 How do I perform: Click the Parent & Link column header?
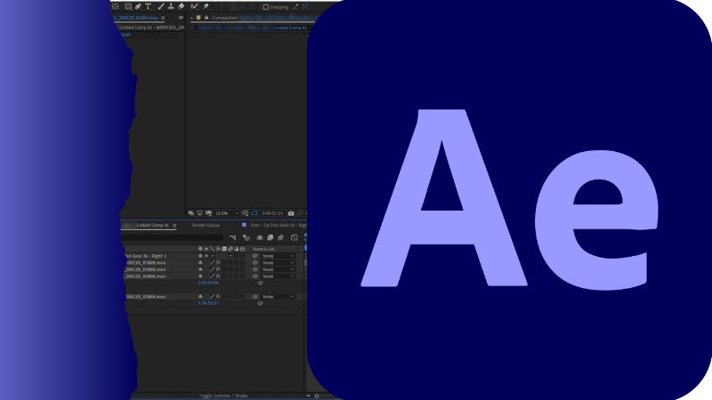pos(263,249)
